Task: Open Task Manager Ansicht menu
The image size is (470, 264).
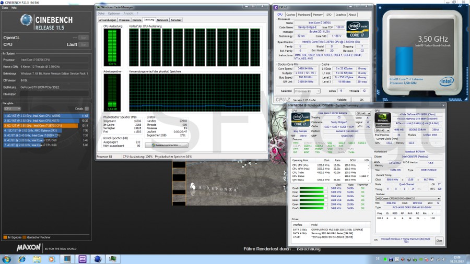Action: coord(128,14)
